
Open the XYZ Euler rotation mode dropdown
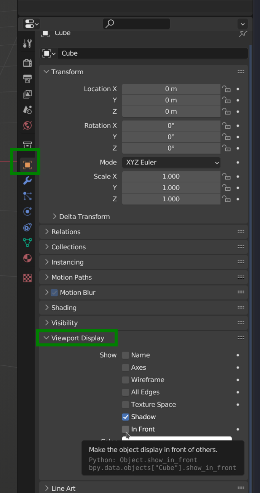(171, 163)
